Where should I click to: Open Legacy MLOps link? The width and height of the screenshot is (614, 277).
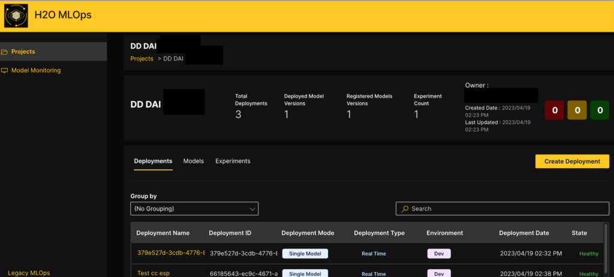click(29, 273)
